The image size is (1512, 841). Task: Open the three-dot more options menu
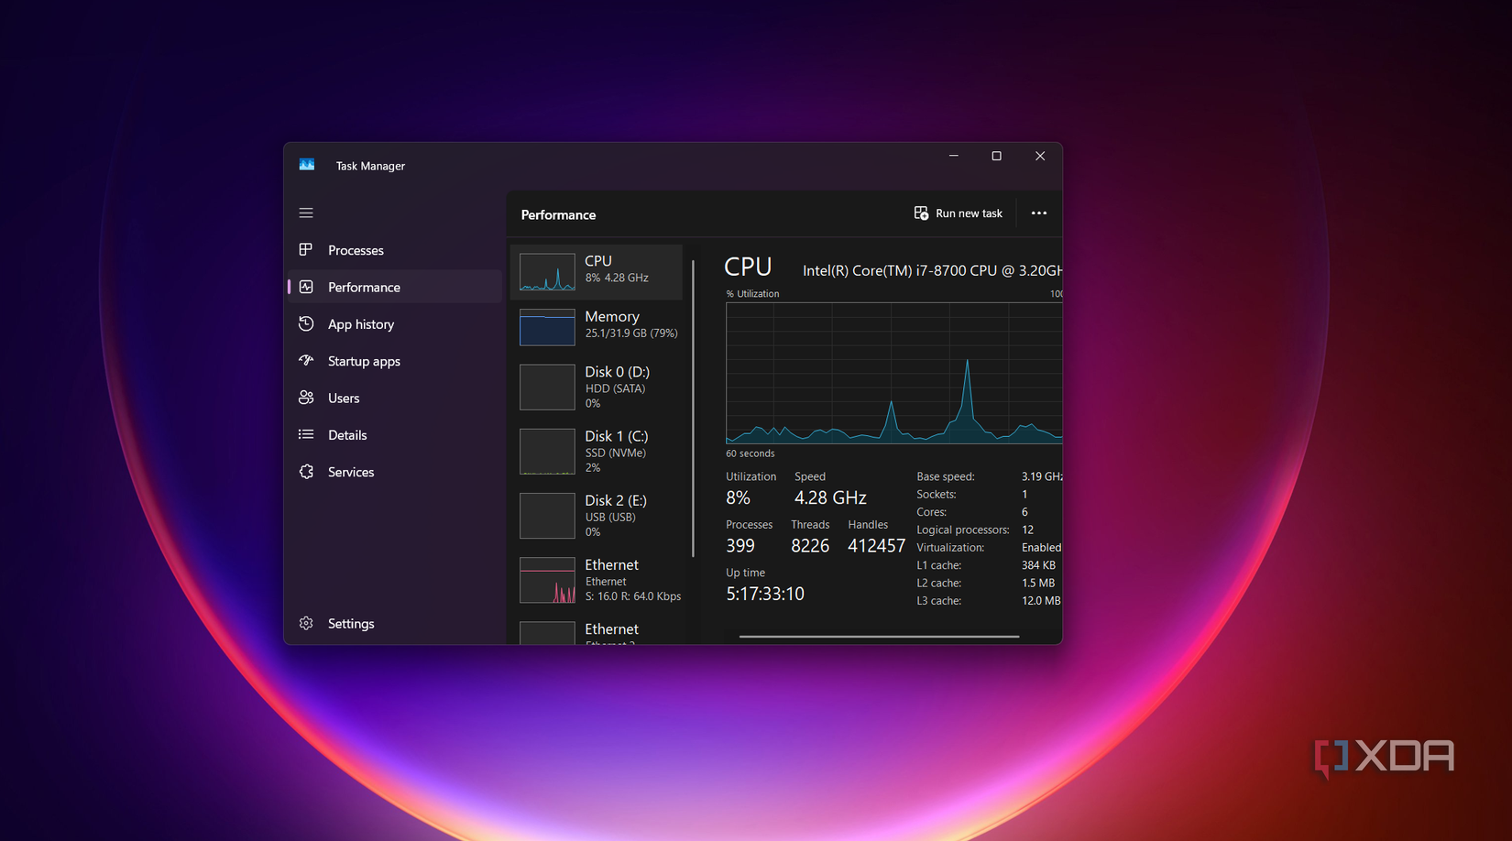point(1038,213)
